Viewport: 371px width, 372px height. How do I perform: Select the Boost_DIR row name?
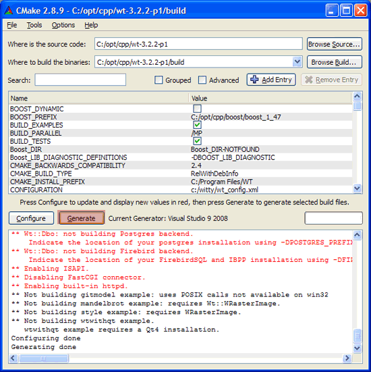[x=26, y=149]
